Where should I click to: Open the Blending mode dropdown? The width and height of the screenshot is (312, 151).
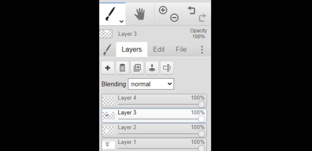151,84
